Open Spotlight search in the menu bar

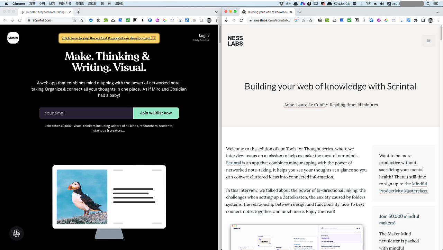pos(428,3)
